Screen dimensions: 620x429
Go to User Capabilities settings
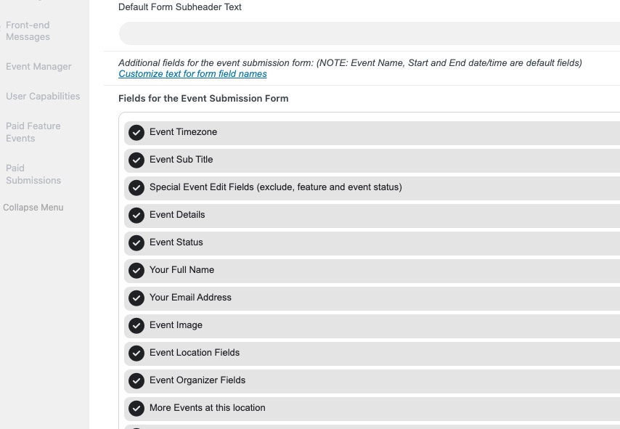tap(43, 96)
